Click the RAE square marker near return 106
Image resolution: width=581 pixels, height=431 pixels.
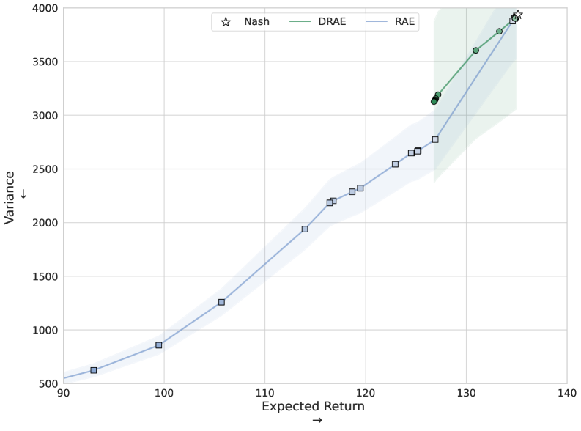click(221, 302)
